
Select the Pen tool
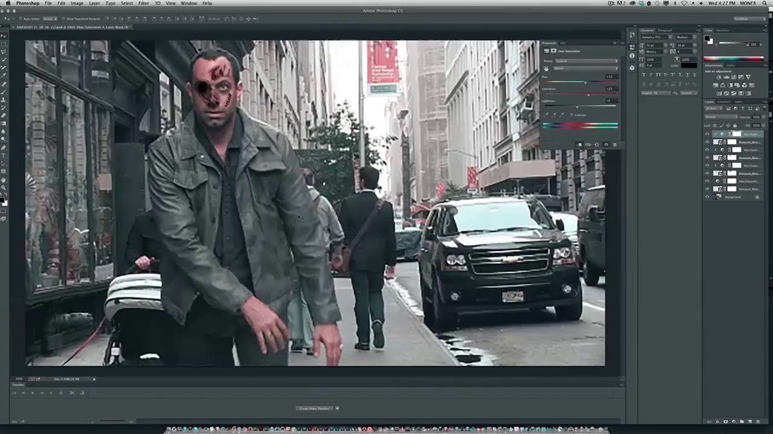click(4, 148)
